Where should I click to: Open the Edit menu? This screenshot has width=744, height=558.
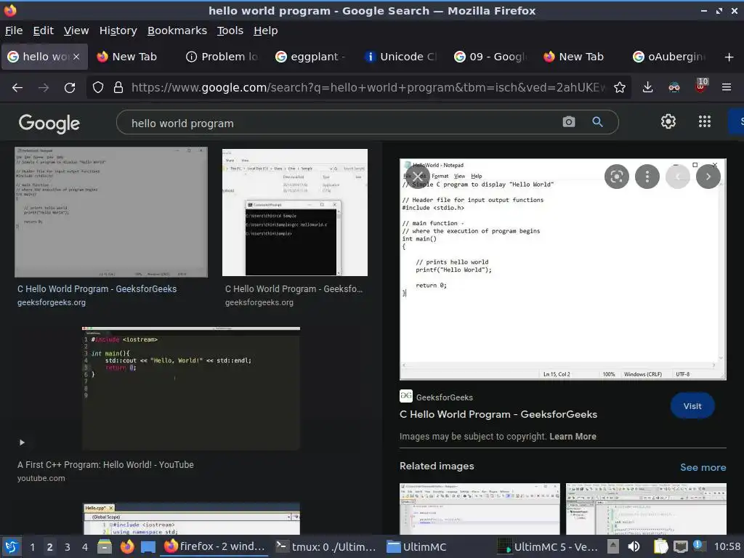tap(43, 31)
